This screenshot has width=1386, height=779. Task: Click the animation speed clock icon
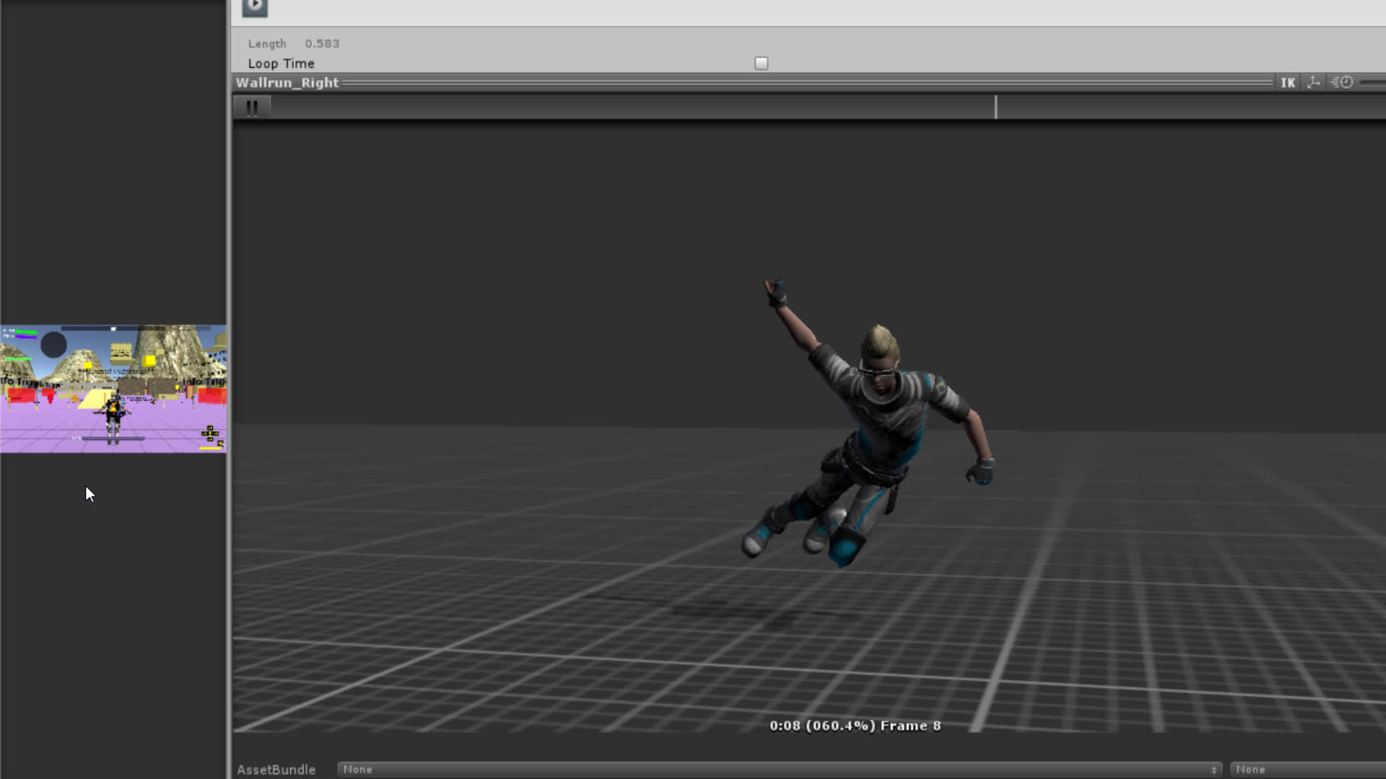coord(1342,82)
